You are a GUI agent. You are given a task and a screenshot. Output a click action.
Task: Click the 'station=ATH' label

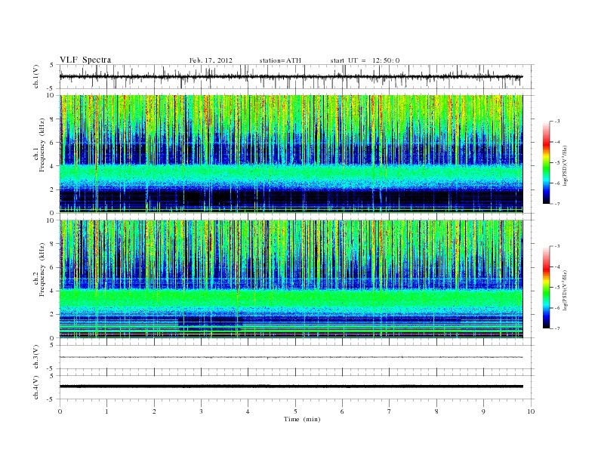click(280, 60)
